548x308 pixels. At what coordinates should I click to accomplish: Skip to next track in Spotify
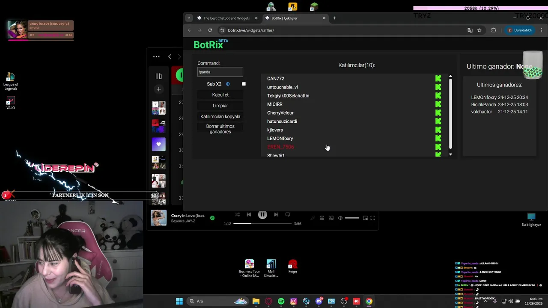(276, 214)
